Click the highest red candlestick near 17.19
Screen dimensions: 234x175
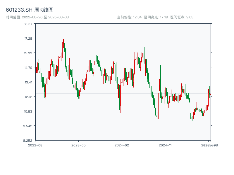tap(63, 43)
